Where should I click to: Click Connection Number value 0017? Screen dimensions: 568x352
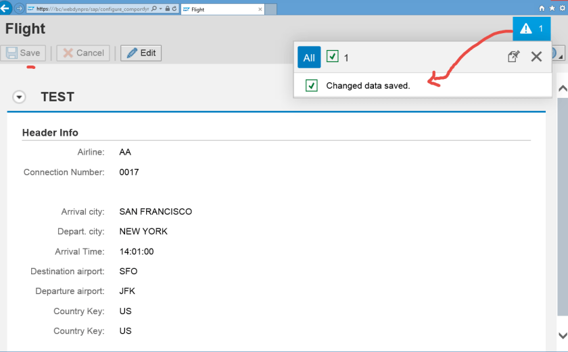(129, 172)
